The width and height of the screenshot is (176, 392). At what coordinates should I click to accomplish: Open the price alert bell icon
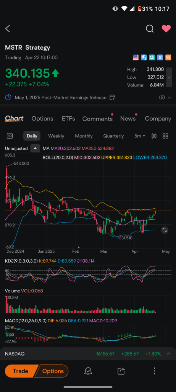point(88,371)
